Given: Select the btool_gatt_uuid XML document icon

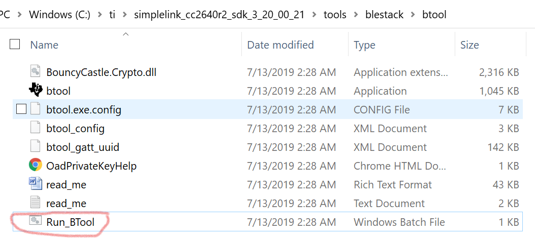Looking at the screenshot, I should pos(35,147).
